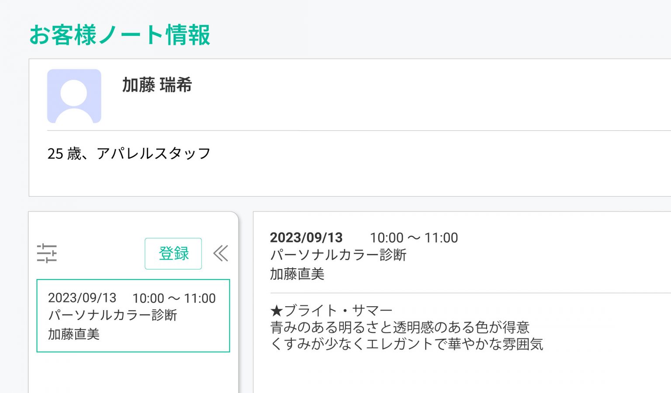Click the list card time 10:00 〜 11:00
Screen dimensions: 671x393
click(174, 298)
